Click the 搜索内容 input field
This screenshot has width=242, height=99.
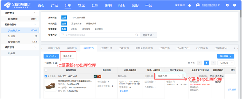point(100,35)
